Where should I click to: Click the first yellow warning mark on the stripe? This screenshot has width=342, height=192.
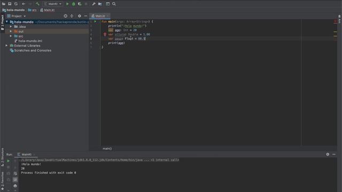tap(335, 32)
